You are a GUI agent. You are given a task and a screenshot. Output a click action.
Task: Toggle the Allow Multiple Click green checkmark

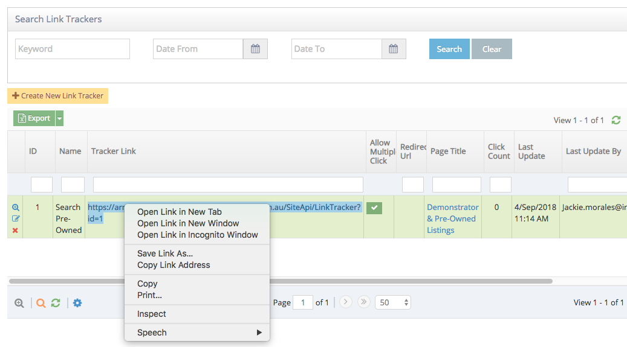pyautogui.click(x=374, y=208)
